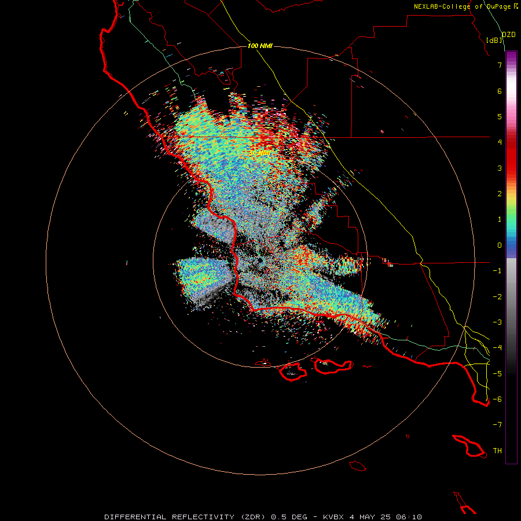Click the DZD legend title
The image size is (521, 521).
tap(509, 35)
